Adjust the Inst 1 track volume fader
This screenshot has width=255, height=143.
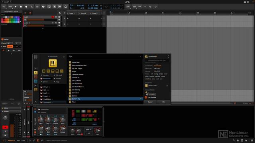[42, 19]
